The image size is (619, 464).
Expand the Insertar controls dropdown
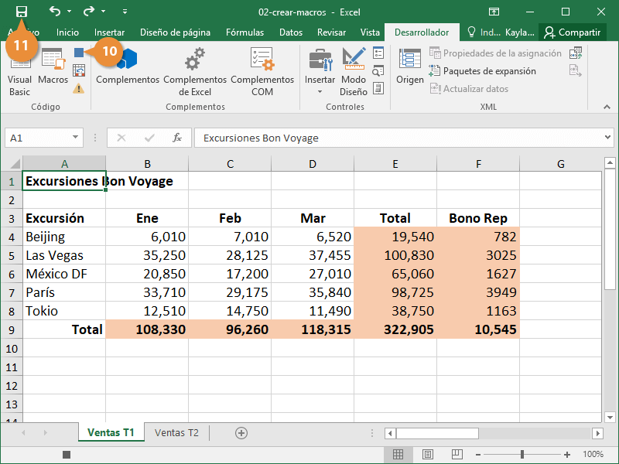pos(320,91)
